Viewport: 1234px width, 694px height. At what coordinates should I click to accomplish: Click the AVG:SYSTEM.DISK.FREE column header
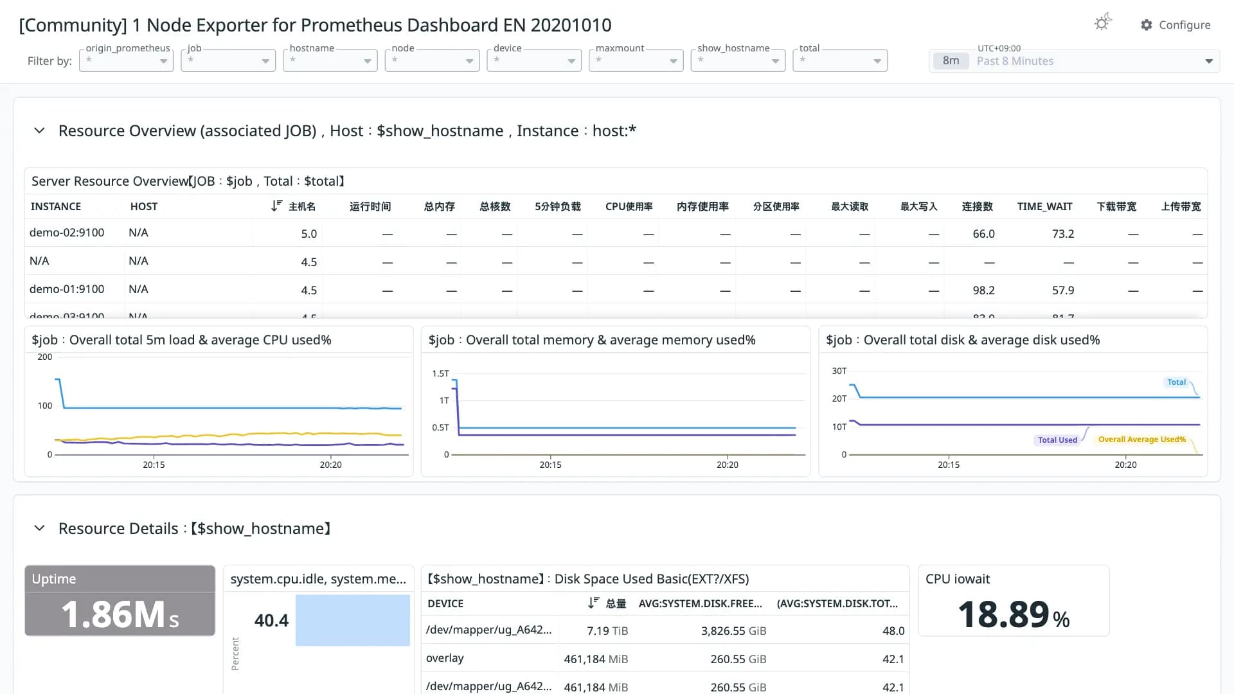(x=700, y=603)
